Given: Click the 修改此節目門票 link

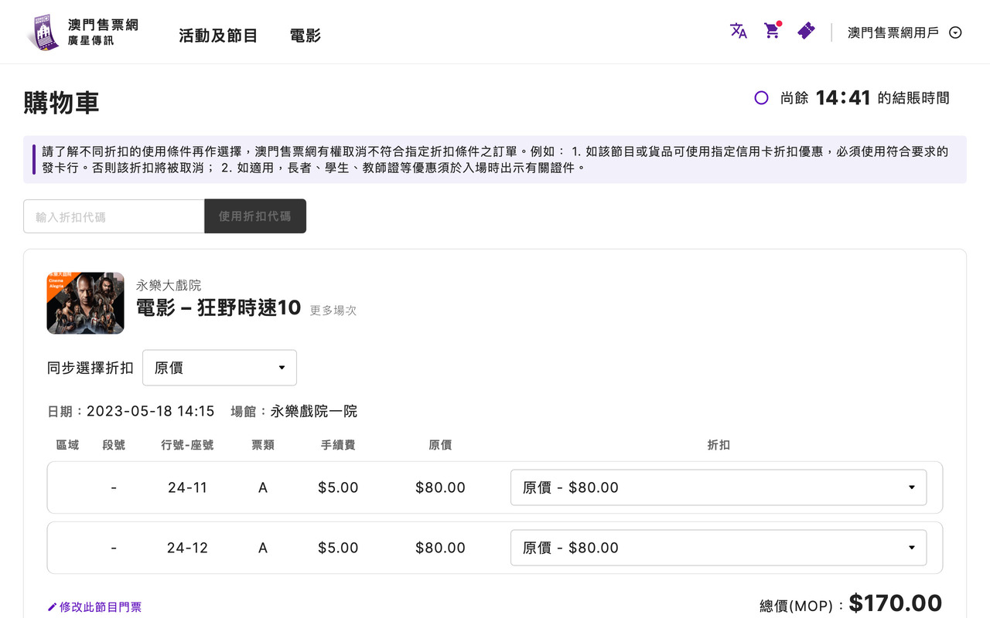Looking at the screenshot, I should 101,607.
